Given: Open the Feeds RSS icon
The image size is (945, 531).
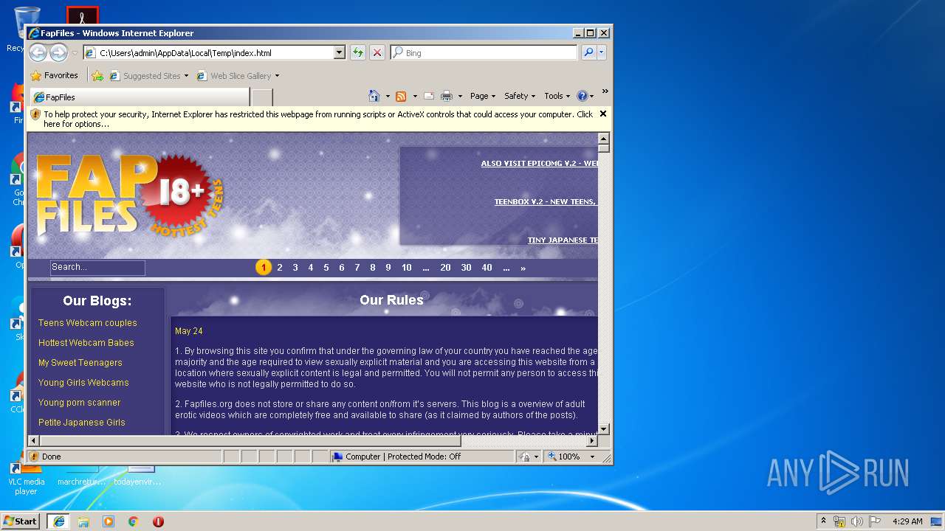Looking at the screenshot, I should point(401,96).
